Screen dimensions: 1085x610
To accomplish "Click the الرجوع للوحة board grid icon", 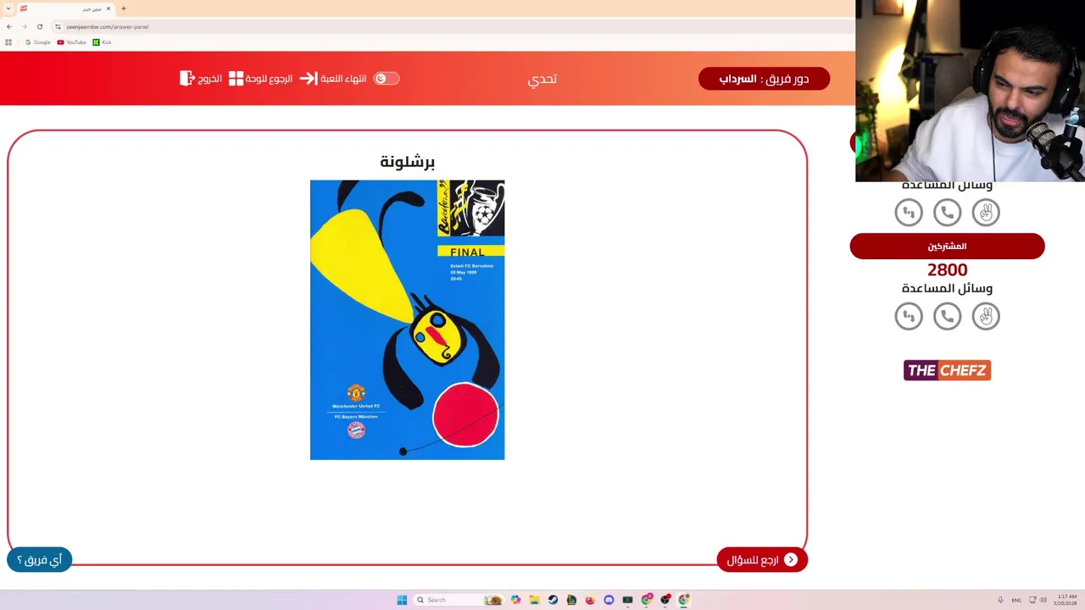I will tap(236, 79).
